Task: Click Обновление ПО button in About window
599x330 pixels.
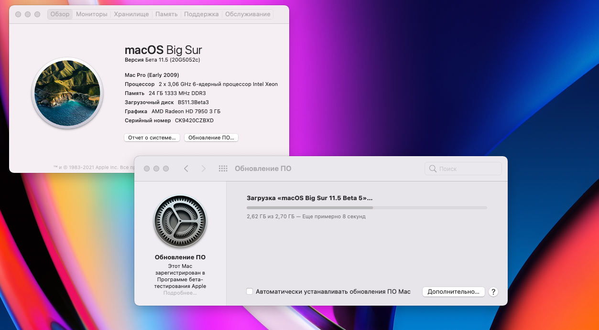Action: pyautogui.click(x=211, y=138)
